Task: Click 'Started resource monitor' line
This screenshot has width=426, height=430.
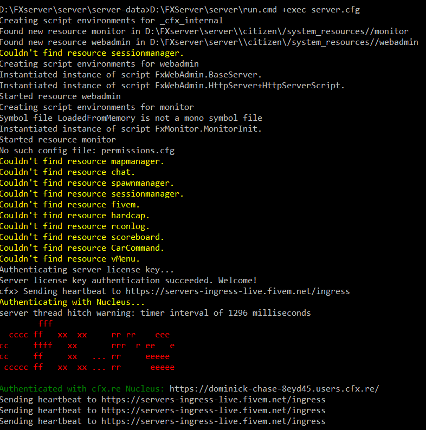Action: [58, 140]
